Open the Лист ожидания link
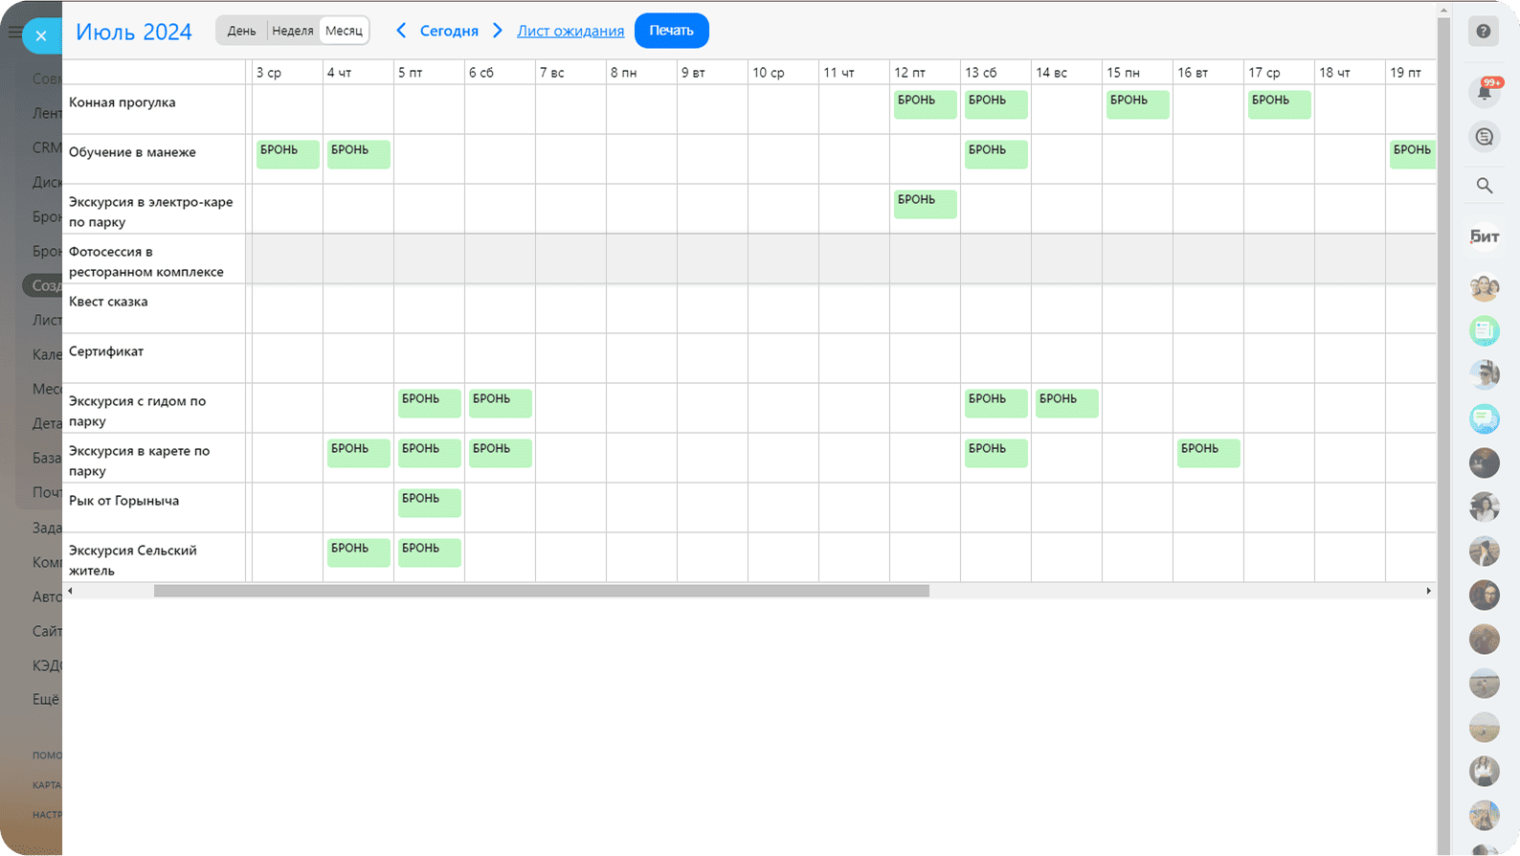 click(x=570, y=31)
